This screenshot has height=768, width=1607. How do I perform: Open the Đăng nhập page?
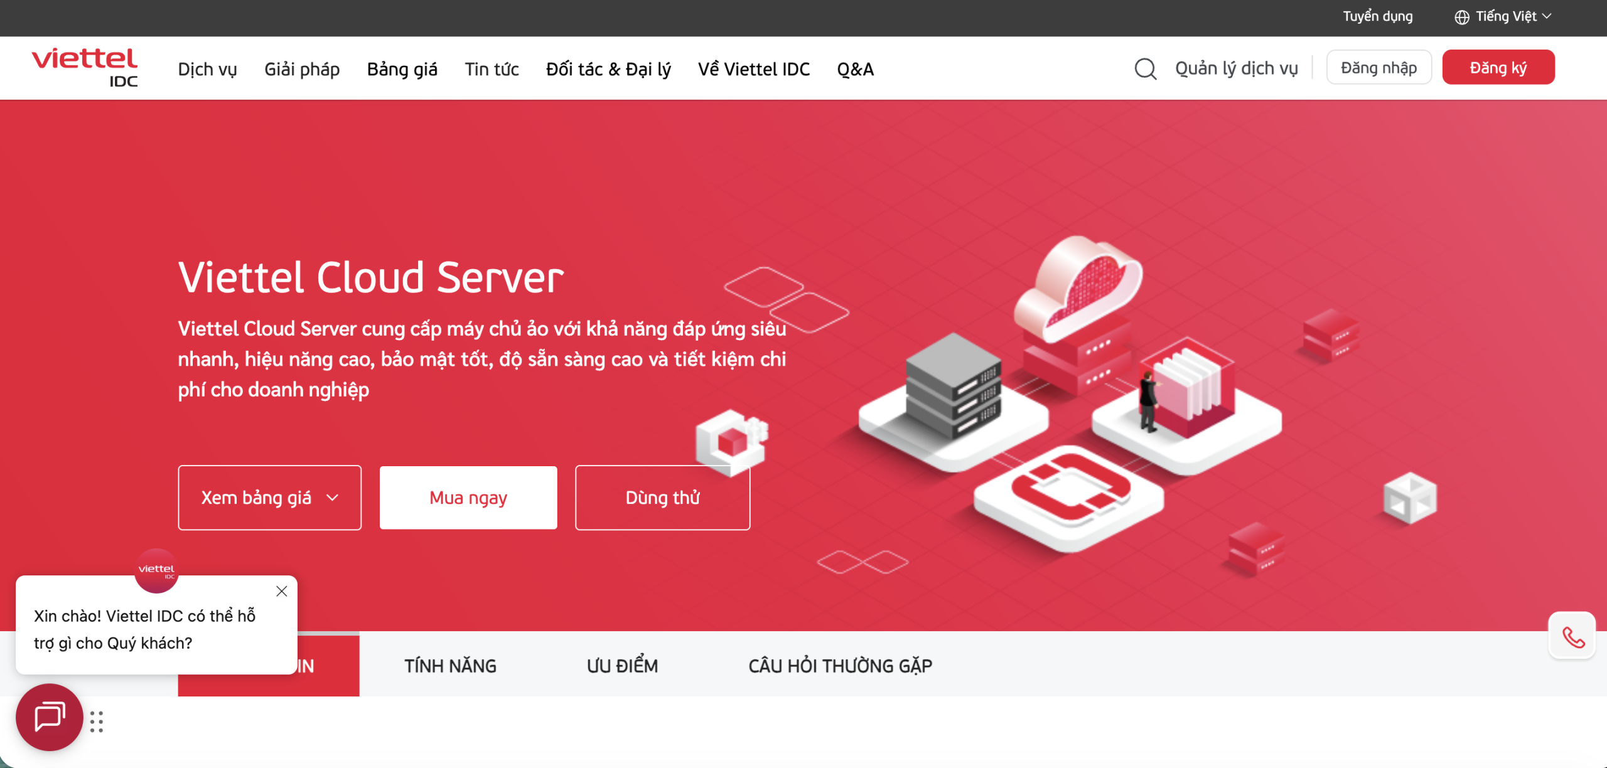(1379, 67)
